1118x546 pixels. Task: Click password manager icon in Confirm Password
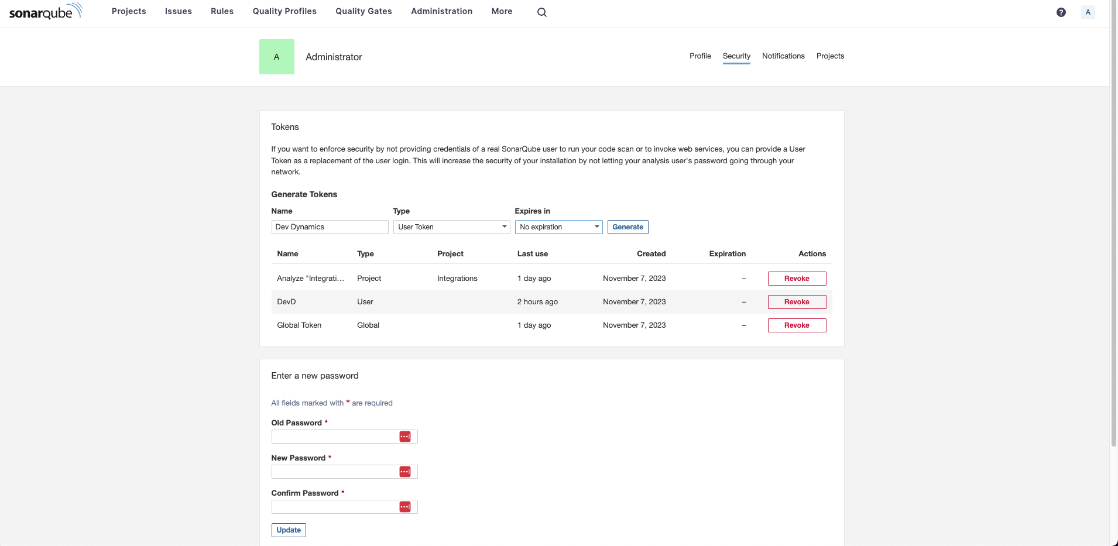click(x=404, y=507)
